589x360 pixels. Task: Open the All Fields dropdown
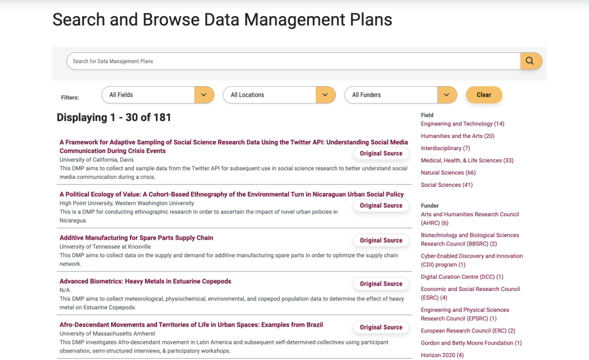[x=158, y=95]
